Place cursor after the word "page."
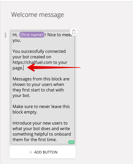 (x=23, y=68)
